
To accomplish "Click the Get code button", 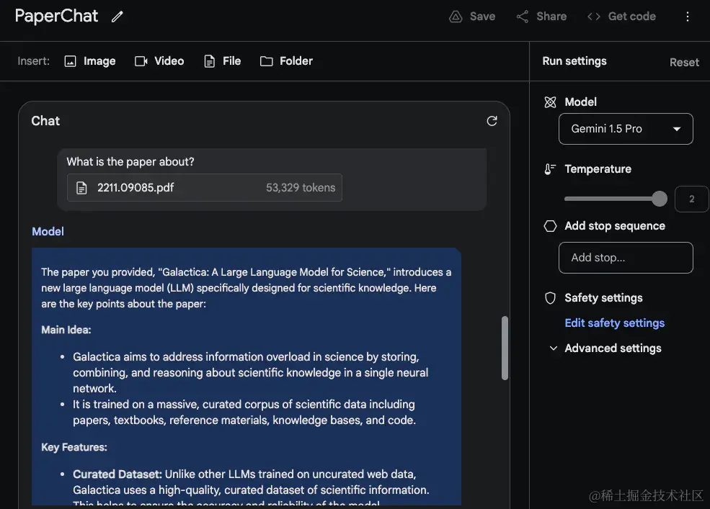I will (621, 17).
